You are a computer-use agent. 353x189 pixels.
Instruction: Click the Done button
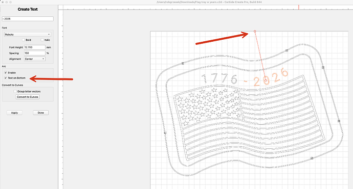tap(41, 113)
